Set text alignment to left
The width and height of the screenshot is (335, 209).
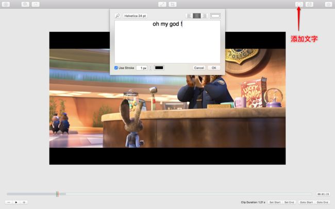189,16
